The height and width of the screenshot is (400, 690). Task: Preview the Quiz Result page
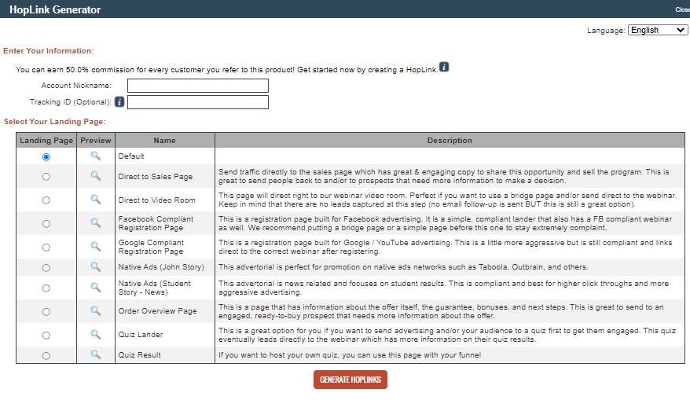pyautogui.click(x=96, y=354)
